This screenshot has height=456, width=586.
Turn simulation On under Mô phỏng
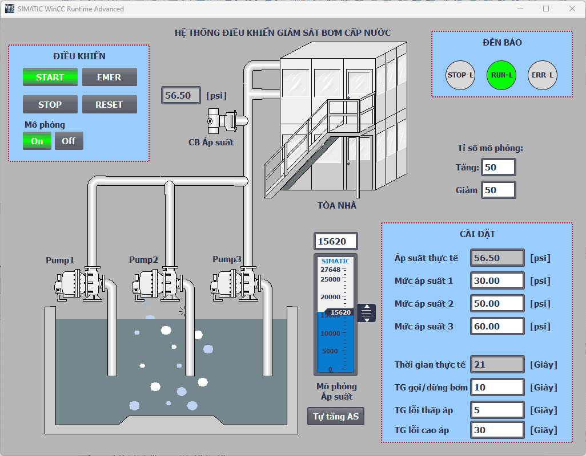pyautogui.click(x=37, y=141)
